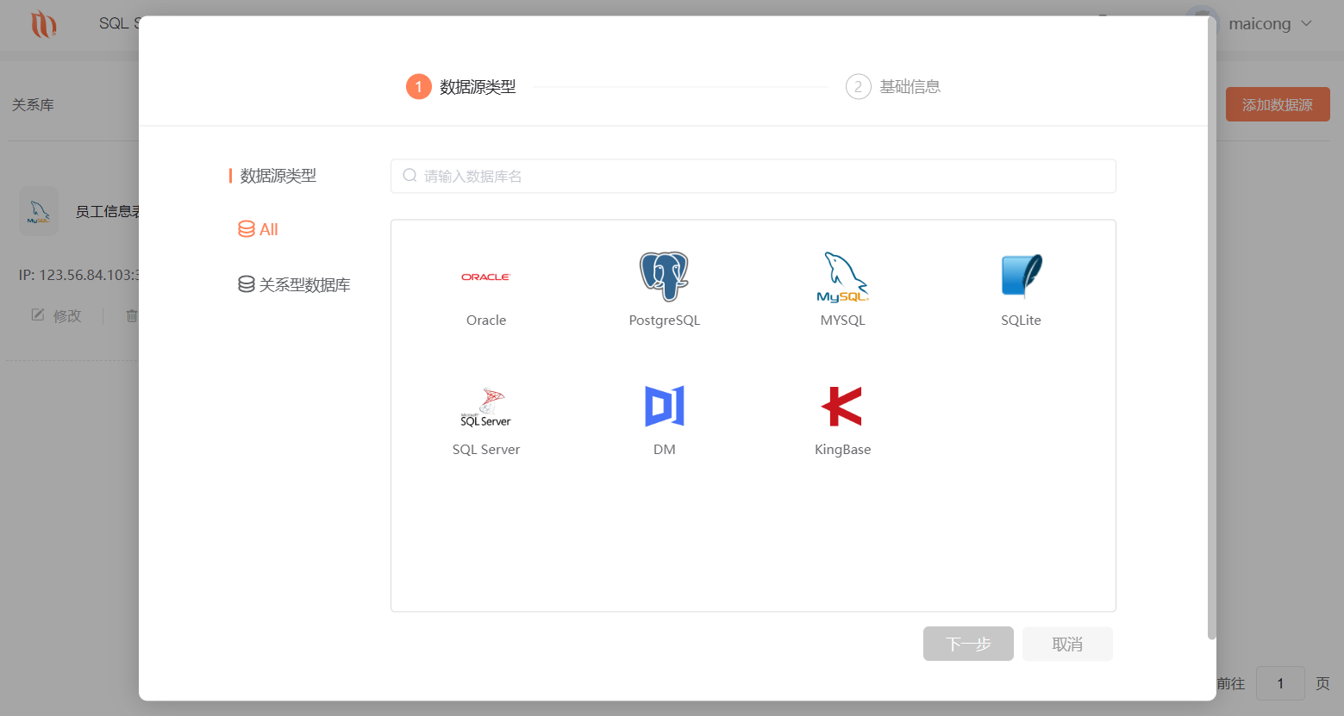Choose the PostgreSQL elephant icon

pyautogui.click(x=664, y=276)
